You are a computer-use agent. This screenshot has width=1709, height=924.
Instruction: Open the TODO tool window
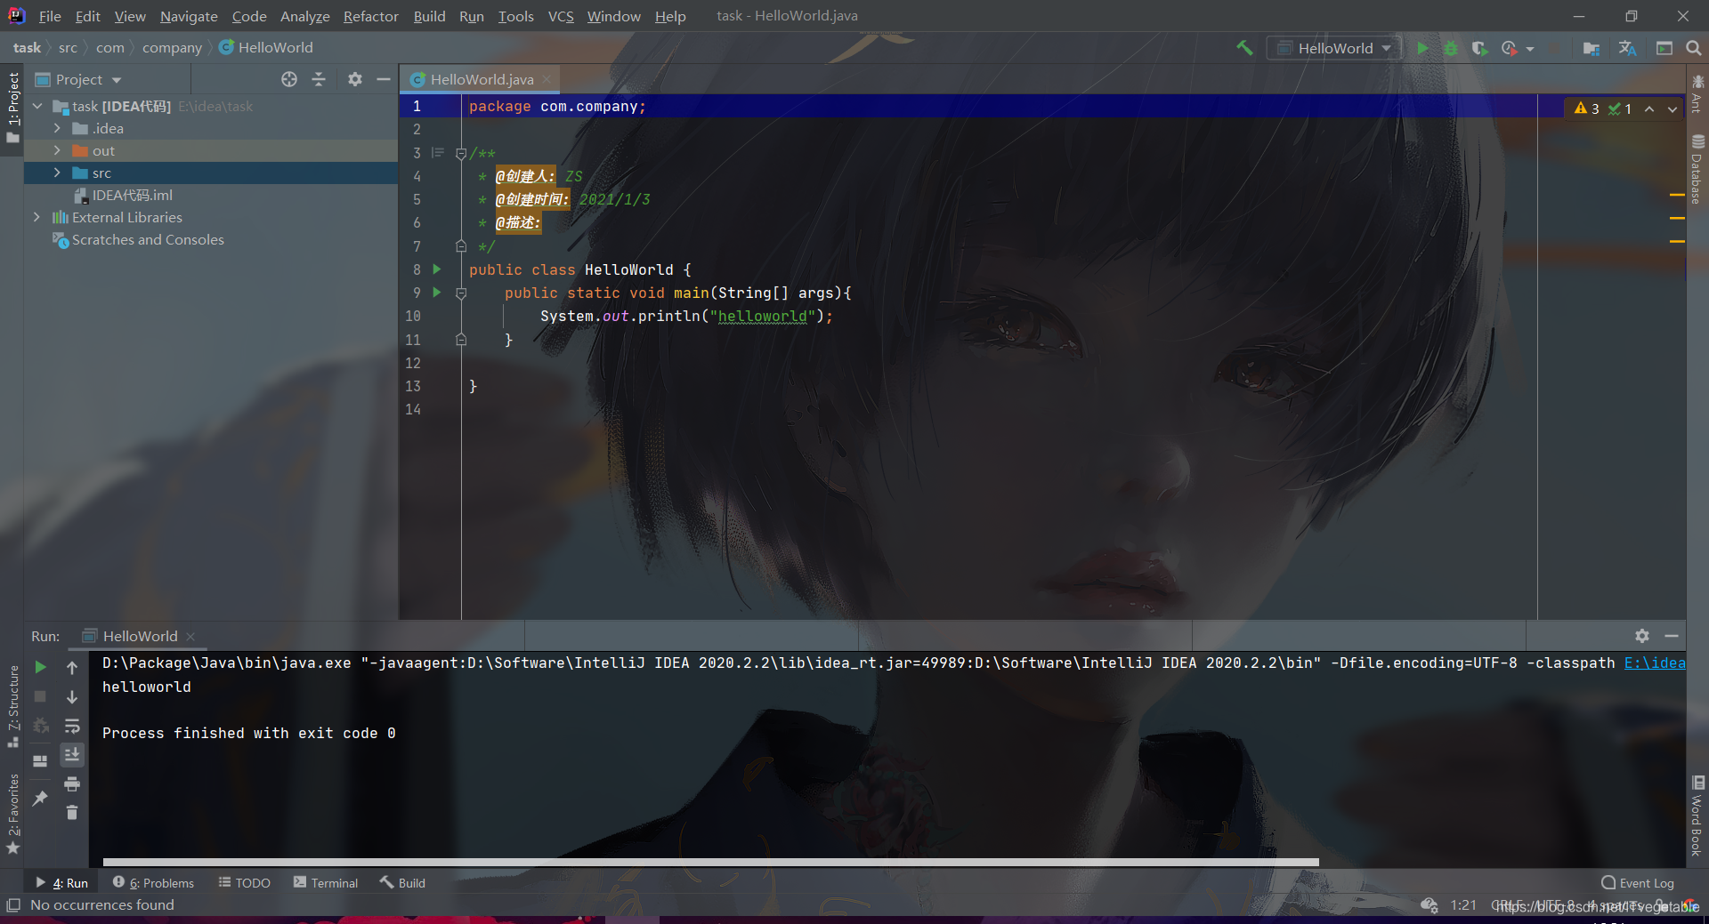(245, 882)
